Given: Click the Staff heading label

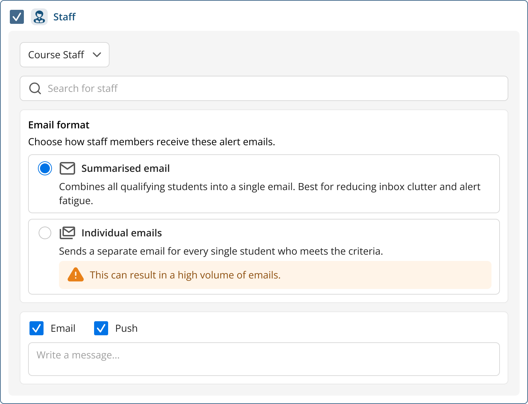Looking at the screenshot, I should [65, 17].
